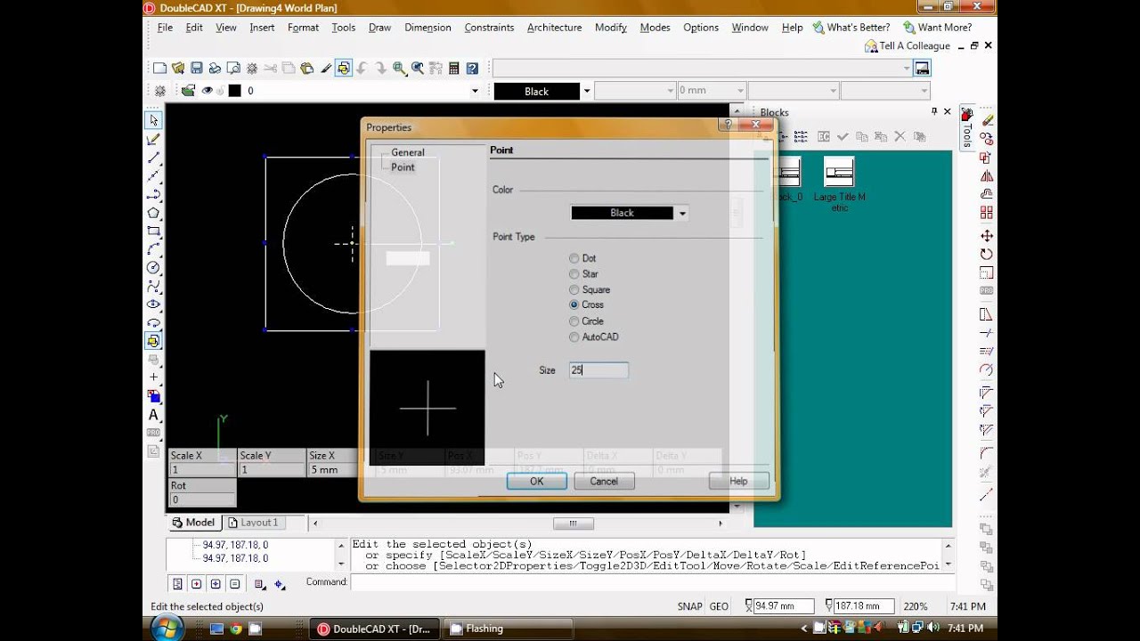The width and height of the screenshot is (1140, 641).
Task: Click Tell A Colleague link
Action: [x=908, y=46]
